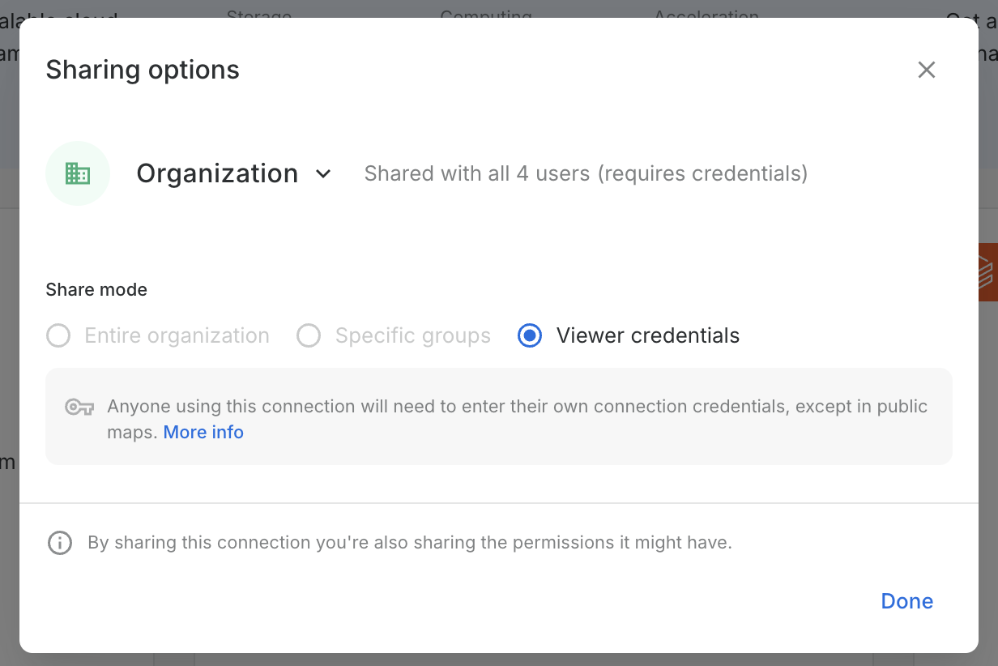Close the Sharing options dialog with X
Image resolution: width=998 pixels, height=666 pixels.
[926, 70]
